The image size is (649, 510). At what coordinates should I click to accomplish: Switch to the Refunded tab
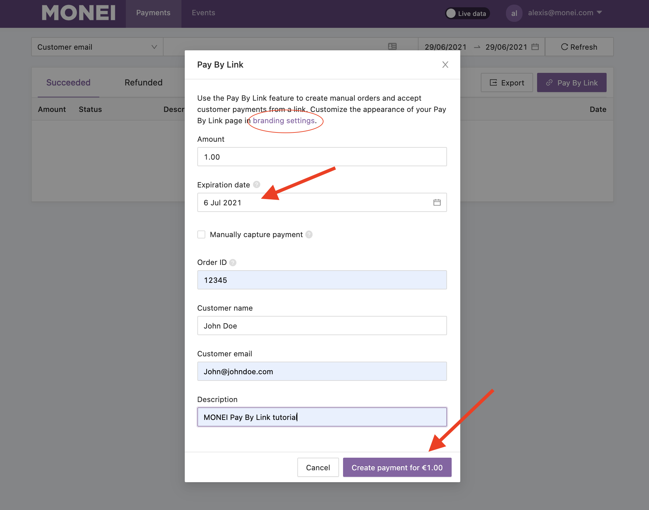[x=143, y=82]
